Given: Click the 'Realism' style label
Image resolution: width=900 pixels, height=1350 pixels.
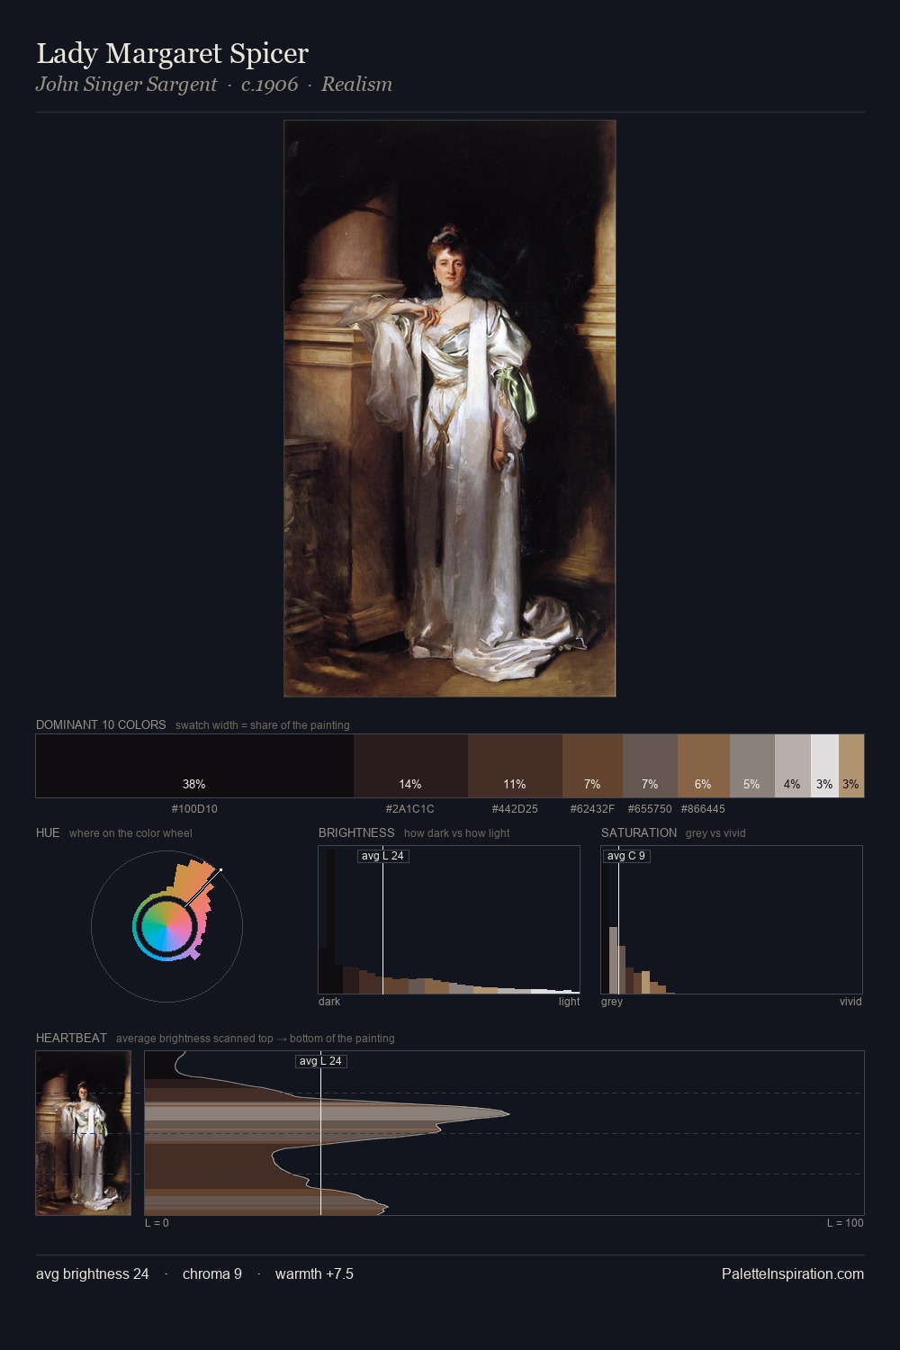Looking at the screenshot, I should point(356,84).
